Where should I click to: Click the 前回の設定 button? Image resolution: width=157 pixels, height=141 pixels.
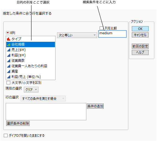[x=140, y=46]
